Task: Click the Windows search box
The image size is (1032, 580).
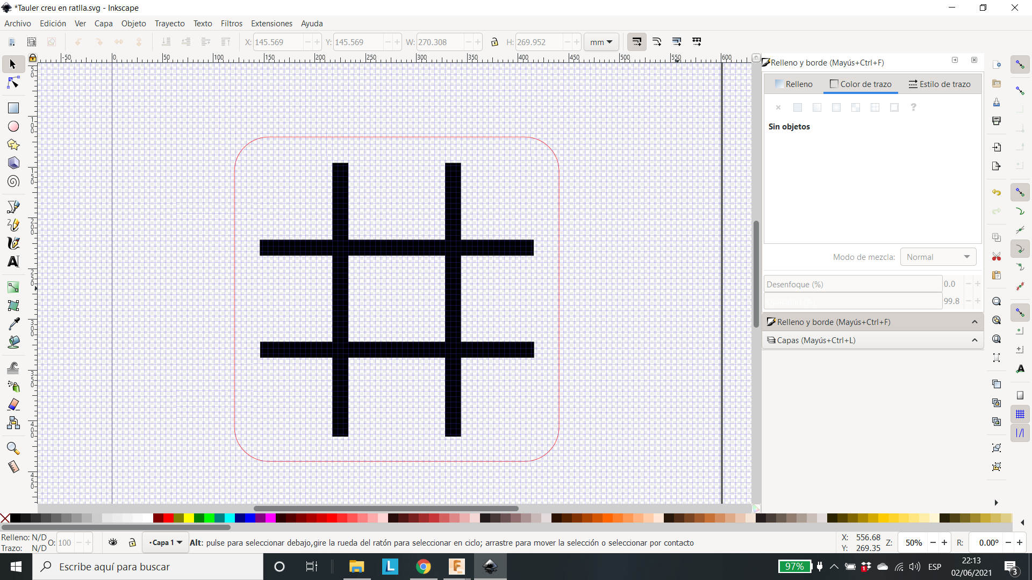Action: pos(148,567)
